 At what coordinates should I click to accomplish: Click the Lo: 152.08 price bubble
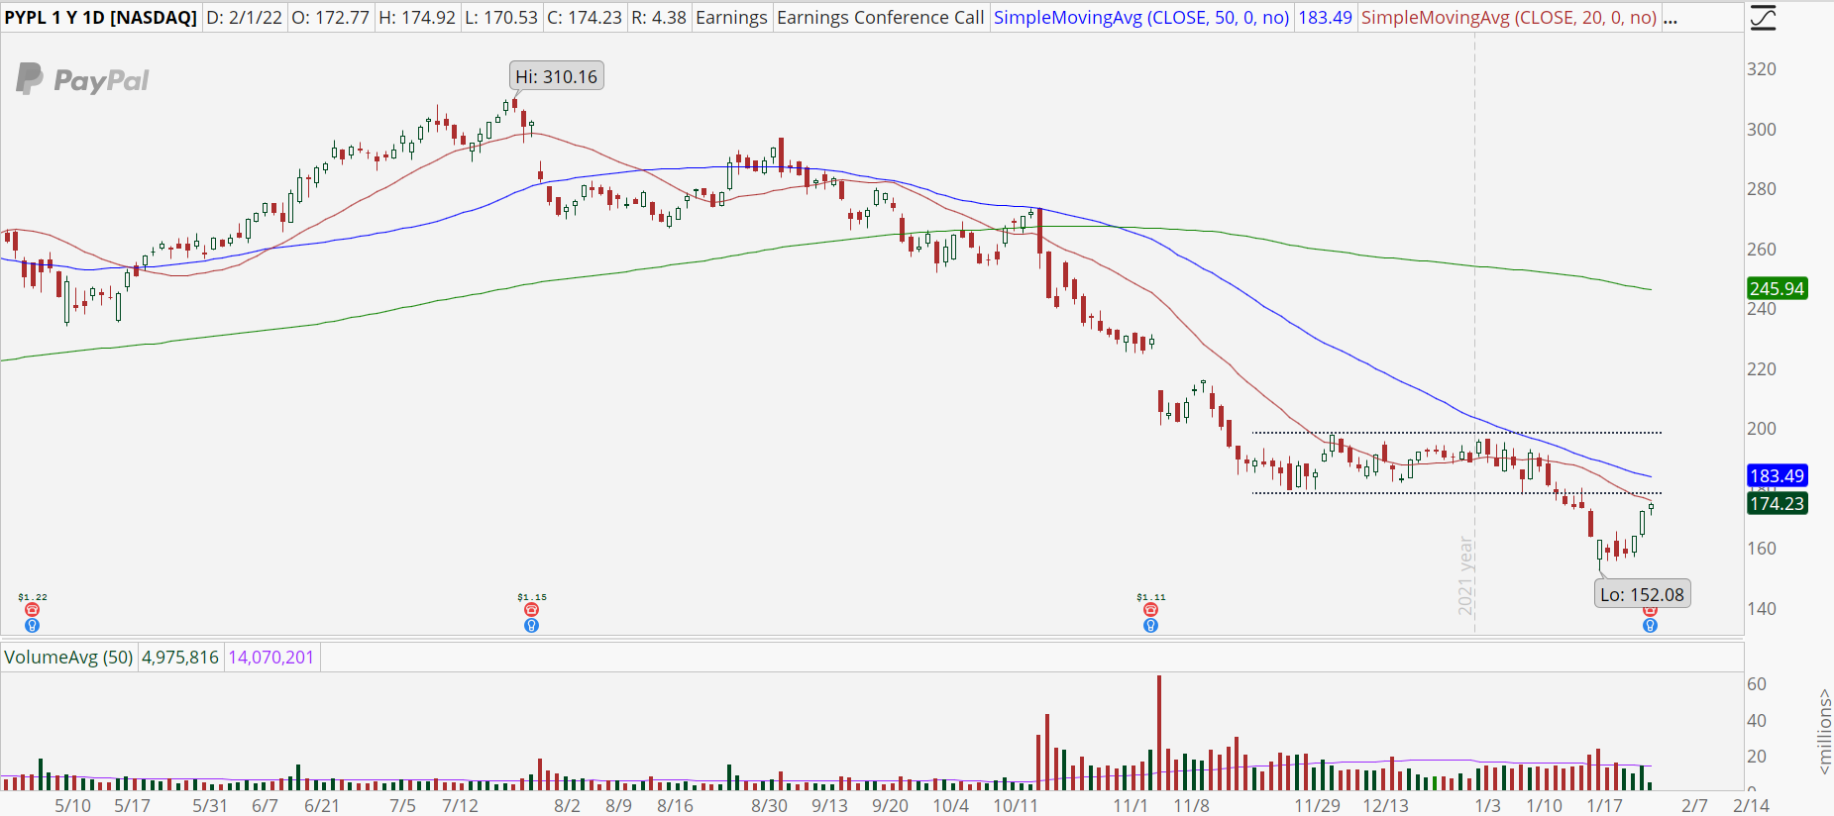[1642, 594]
